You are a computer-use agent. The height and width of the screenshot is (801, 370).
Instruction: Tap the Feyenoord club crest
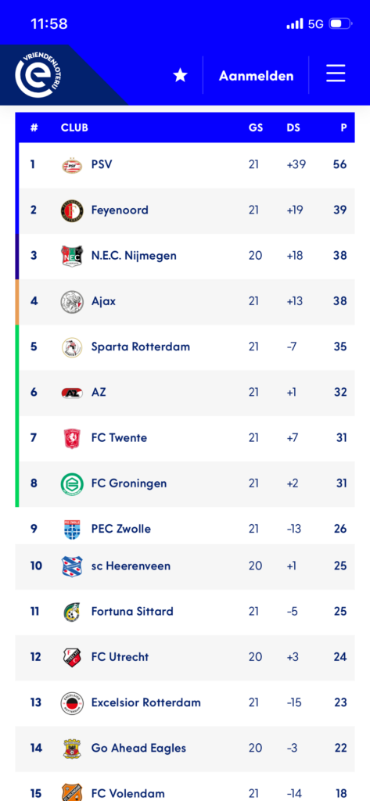click(71, 210)
